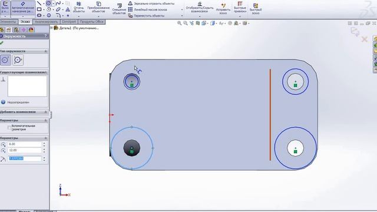
Task: Open the Display/Delete Relations dropdown arrow
Action: 200,16
